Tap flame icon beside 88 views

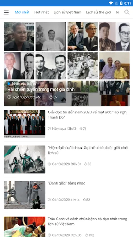click(85, 164)
